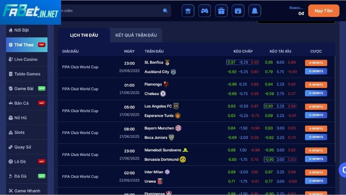Click K-SPORTS for the Bayern Munchen match

click(x=316, y=128)
